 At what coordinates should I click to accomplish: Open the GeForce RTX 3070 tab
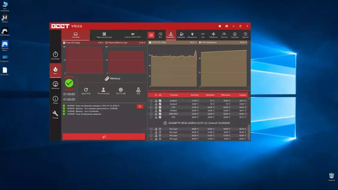click(x=132, y=35)
